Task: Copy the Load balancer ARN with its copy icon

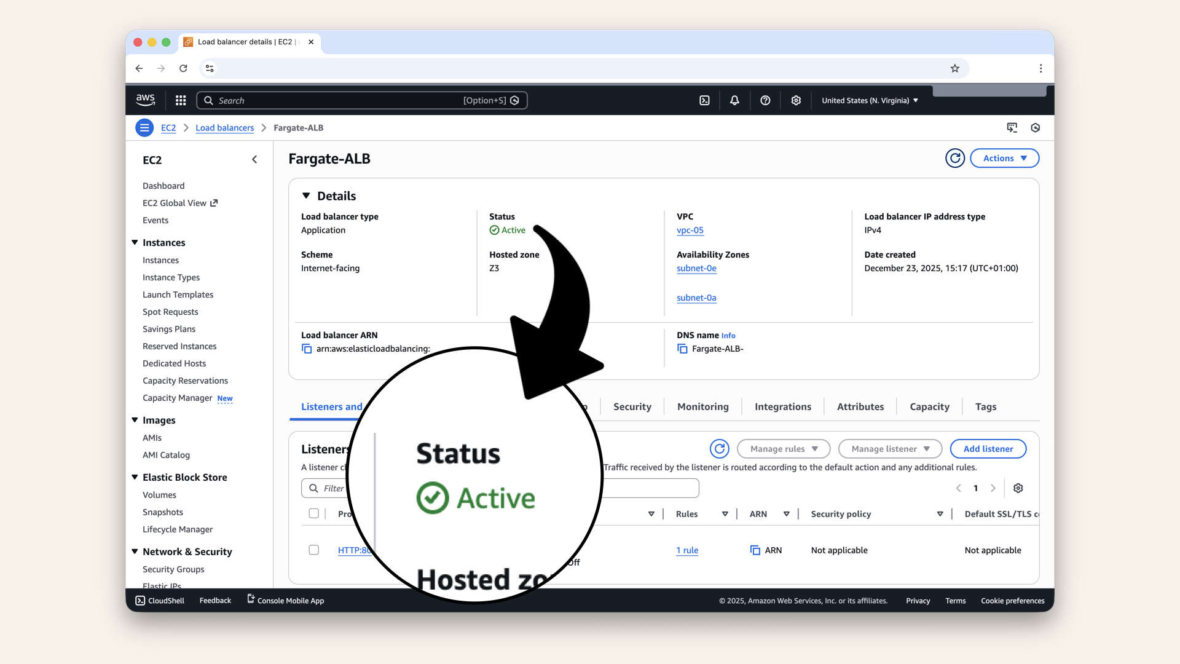Action: (x=307, y=349)
